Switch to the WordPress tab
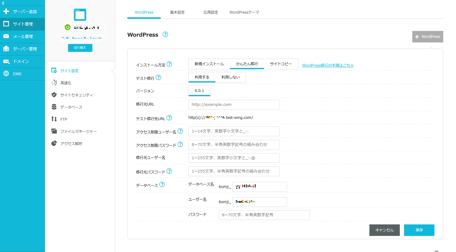 (x=144, y=12)
